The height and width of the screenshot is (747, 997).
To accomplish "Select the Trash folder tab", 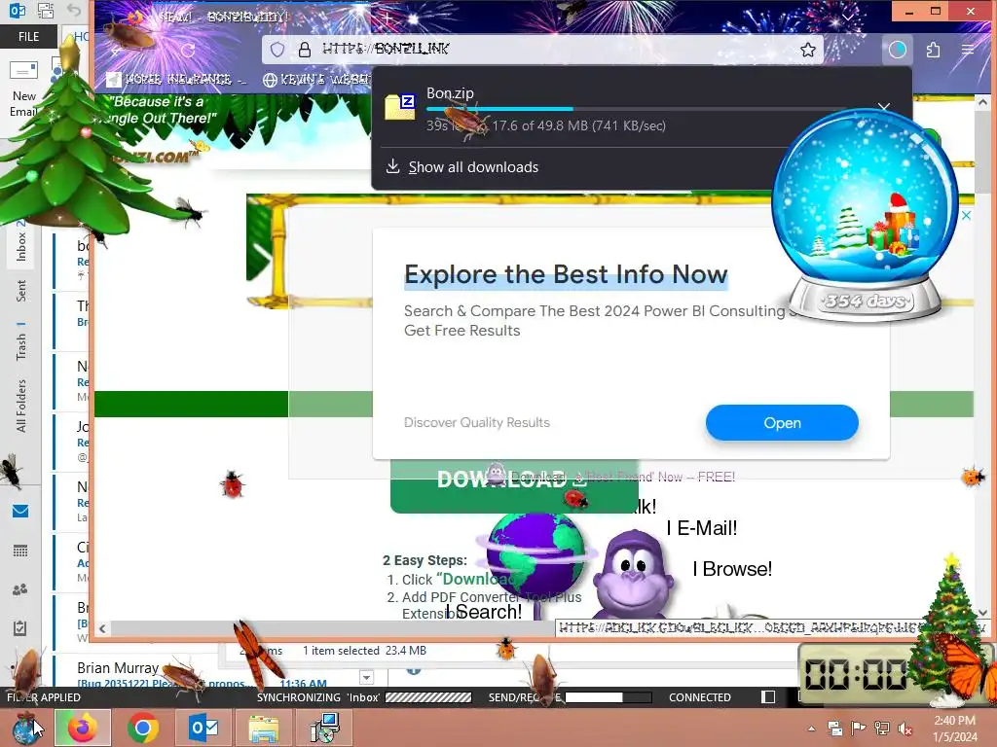I will (x=20, y=341).
